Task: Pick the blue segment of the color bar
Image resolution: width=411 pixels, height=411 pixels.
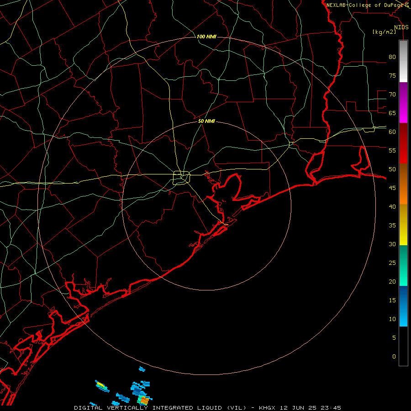Action: click(x=403, y=306)
